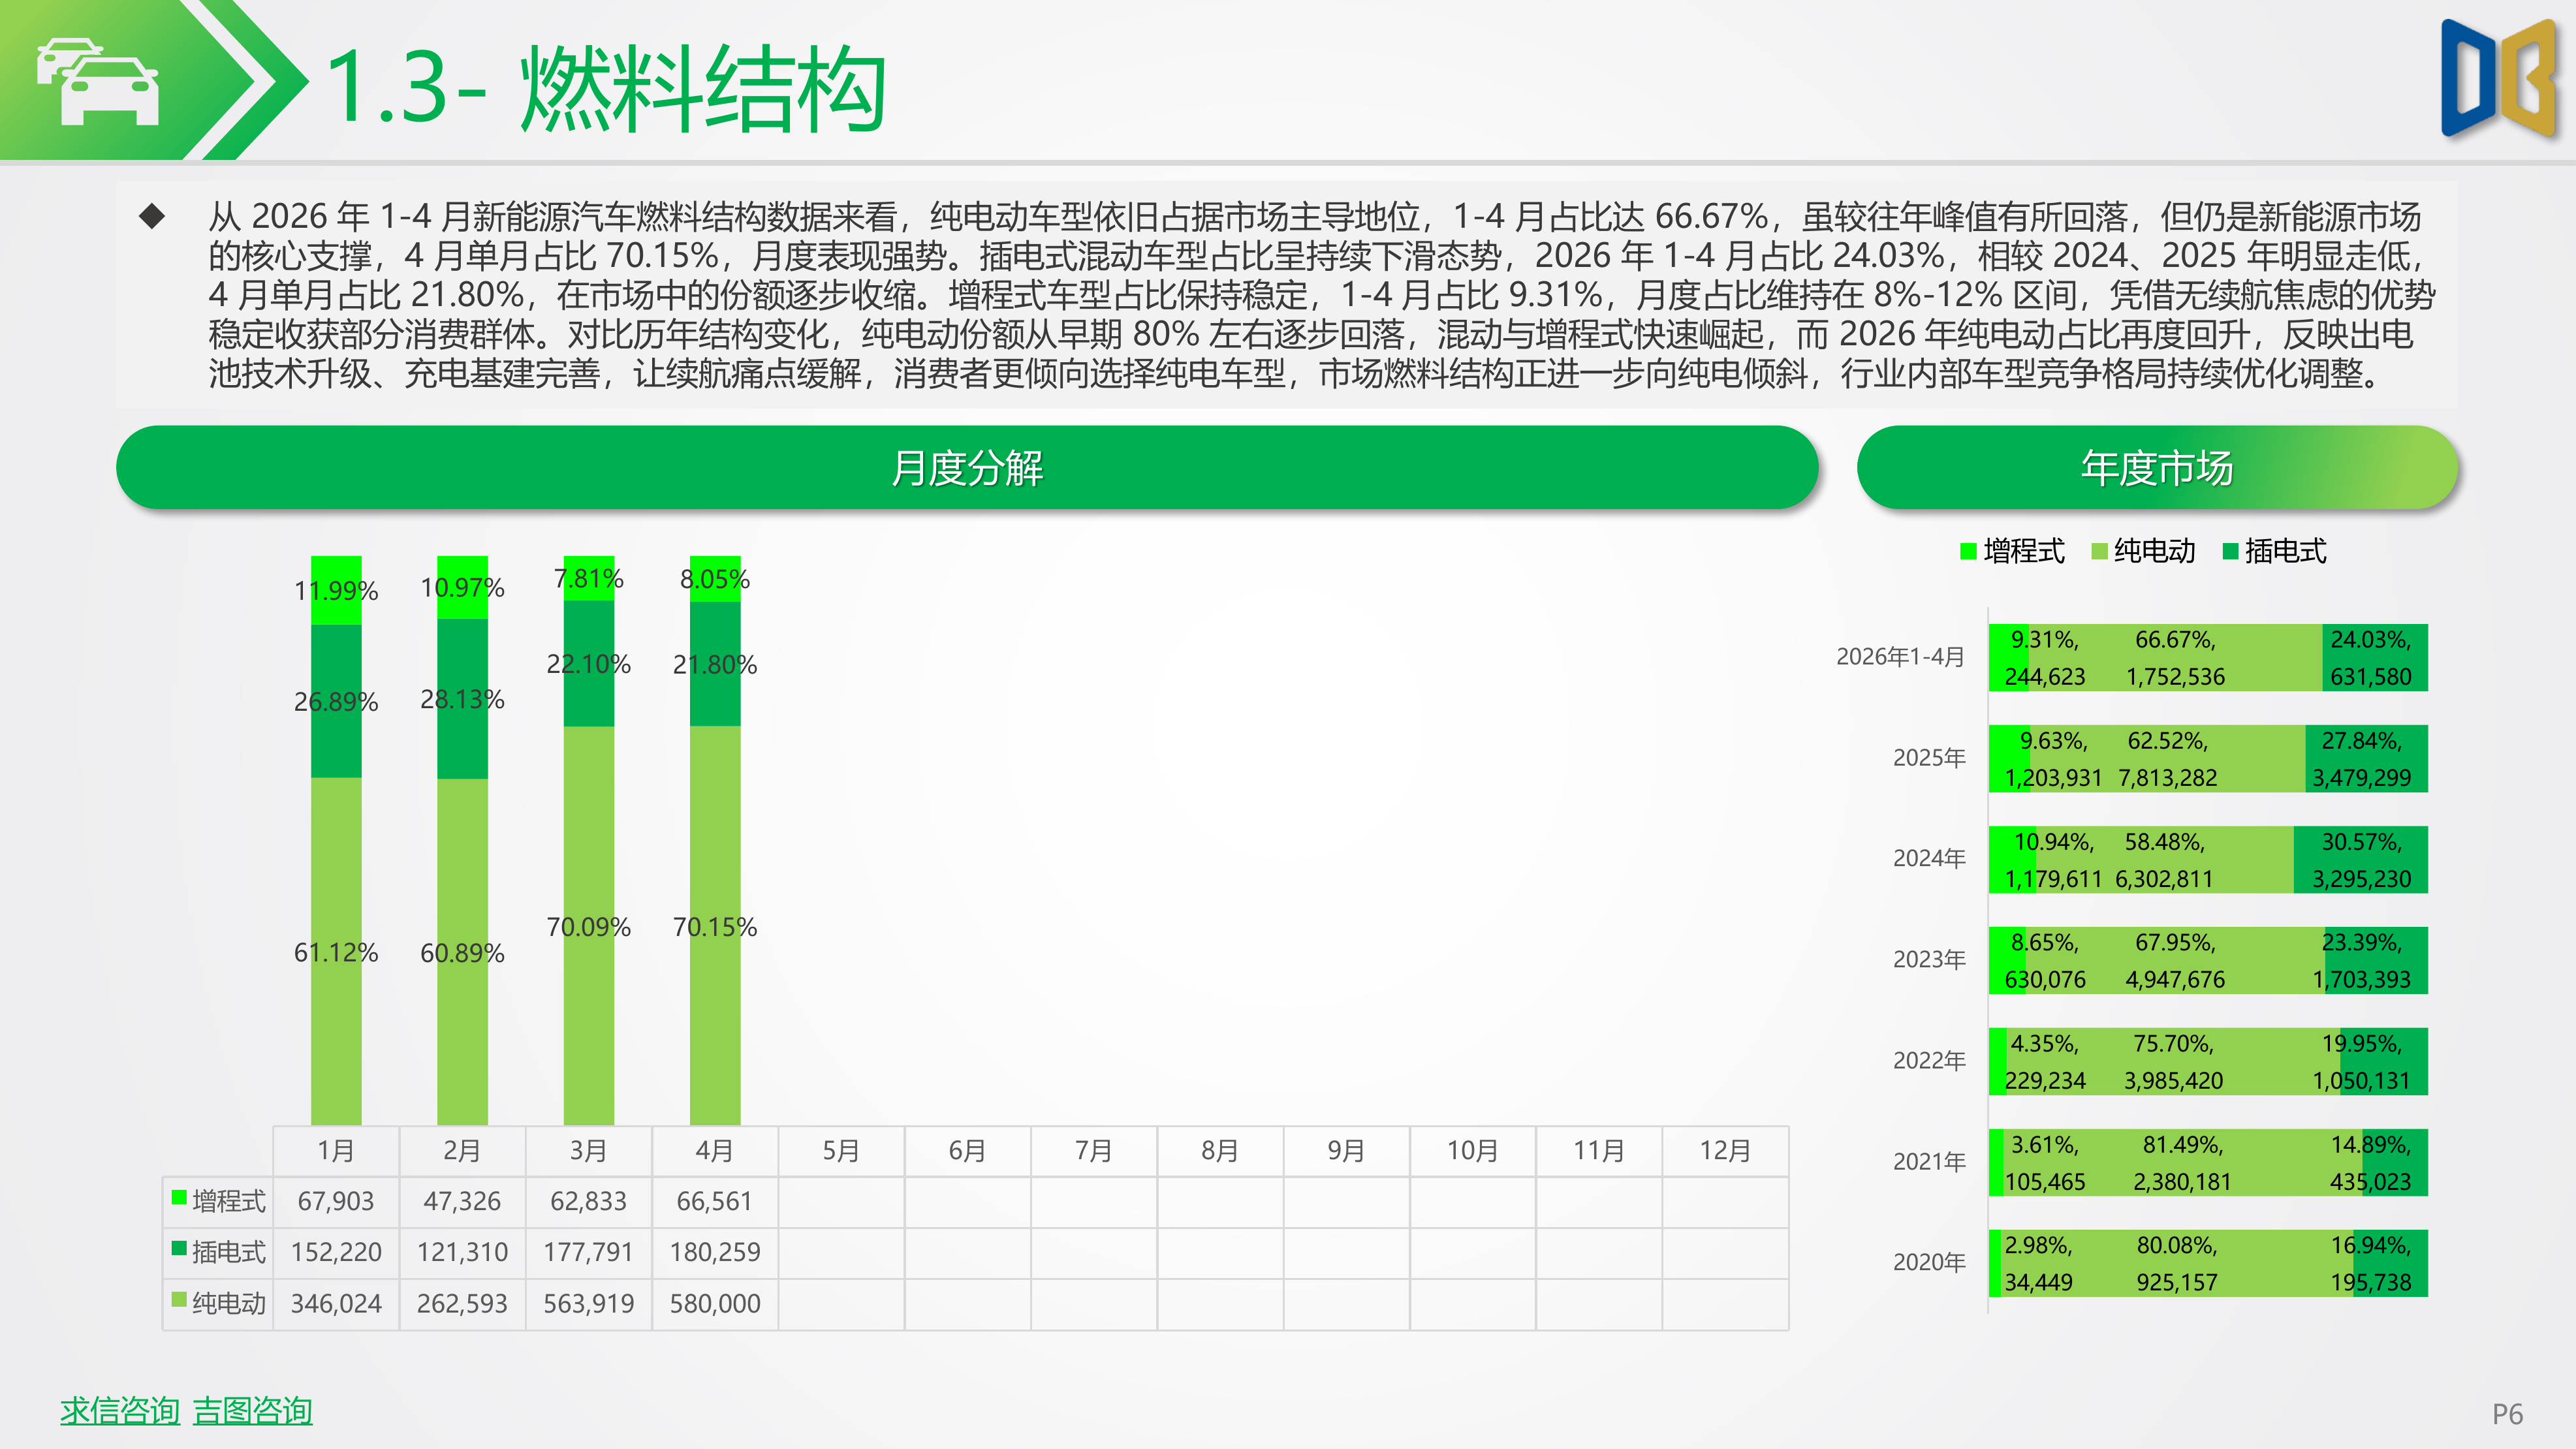Click the 增程式 legend swatch in annual chart
Viewport: 2576px width, 1449px height.
(1968, 551)
